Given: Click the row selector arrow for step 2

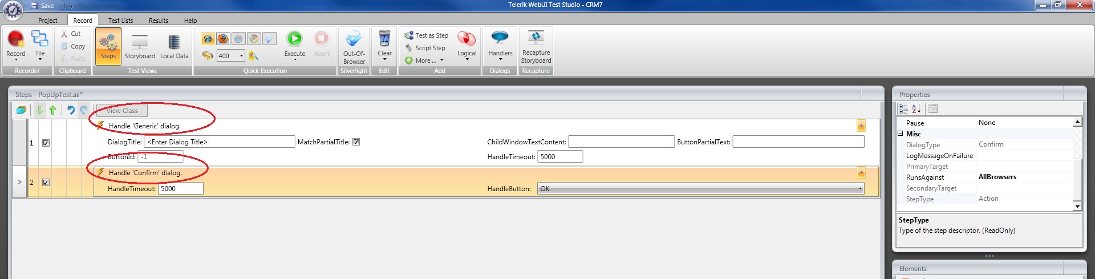Looking at the screenshot, I should pos(19,182).
